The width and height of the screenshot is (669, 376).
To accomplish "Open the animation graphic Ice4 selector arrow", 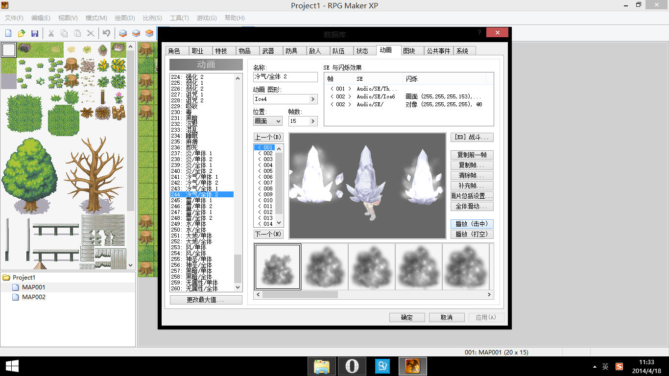I will point(313,99).
